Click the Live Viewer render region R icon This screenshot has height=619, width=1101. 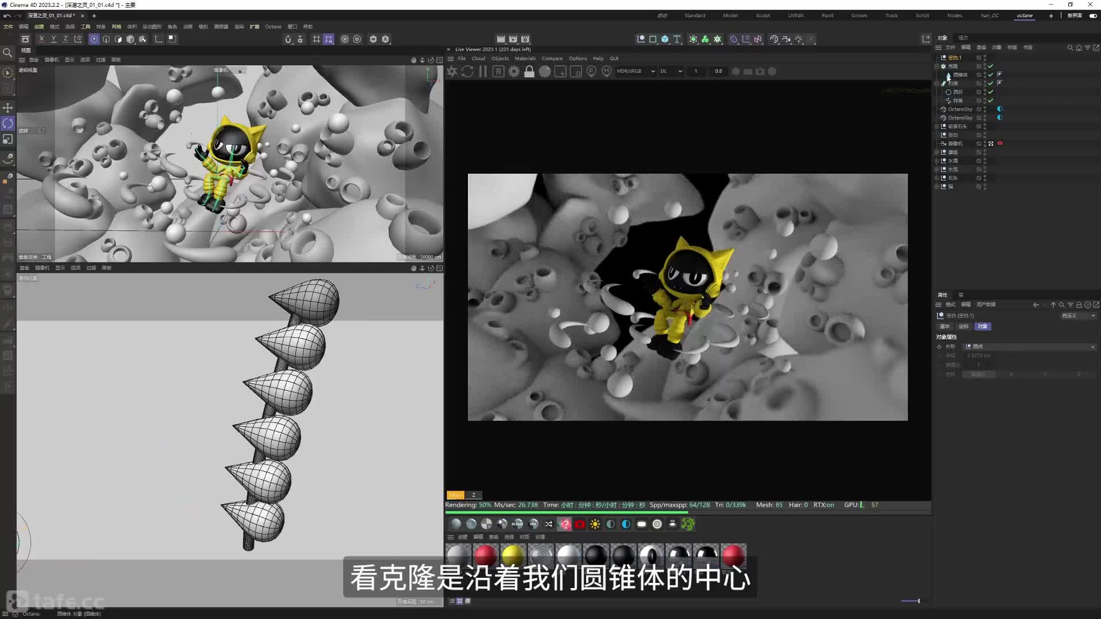pos(498,71)
